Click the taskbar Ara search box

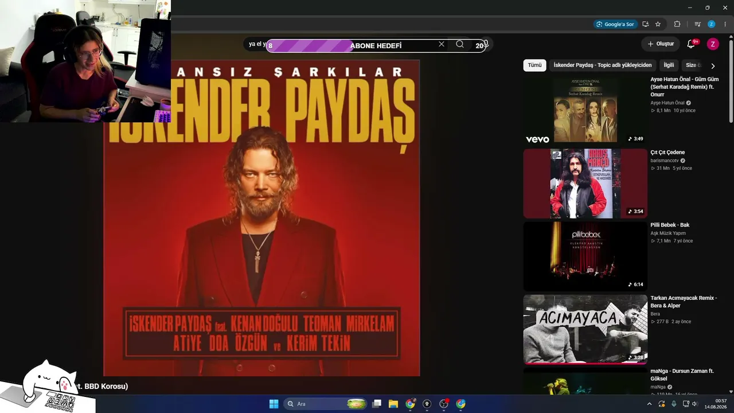326,404
